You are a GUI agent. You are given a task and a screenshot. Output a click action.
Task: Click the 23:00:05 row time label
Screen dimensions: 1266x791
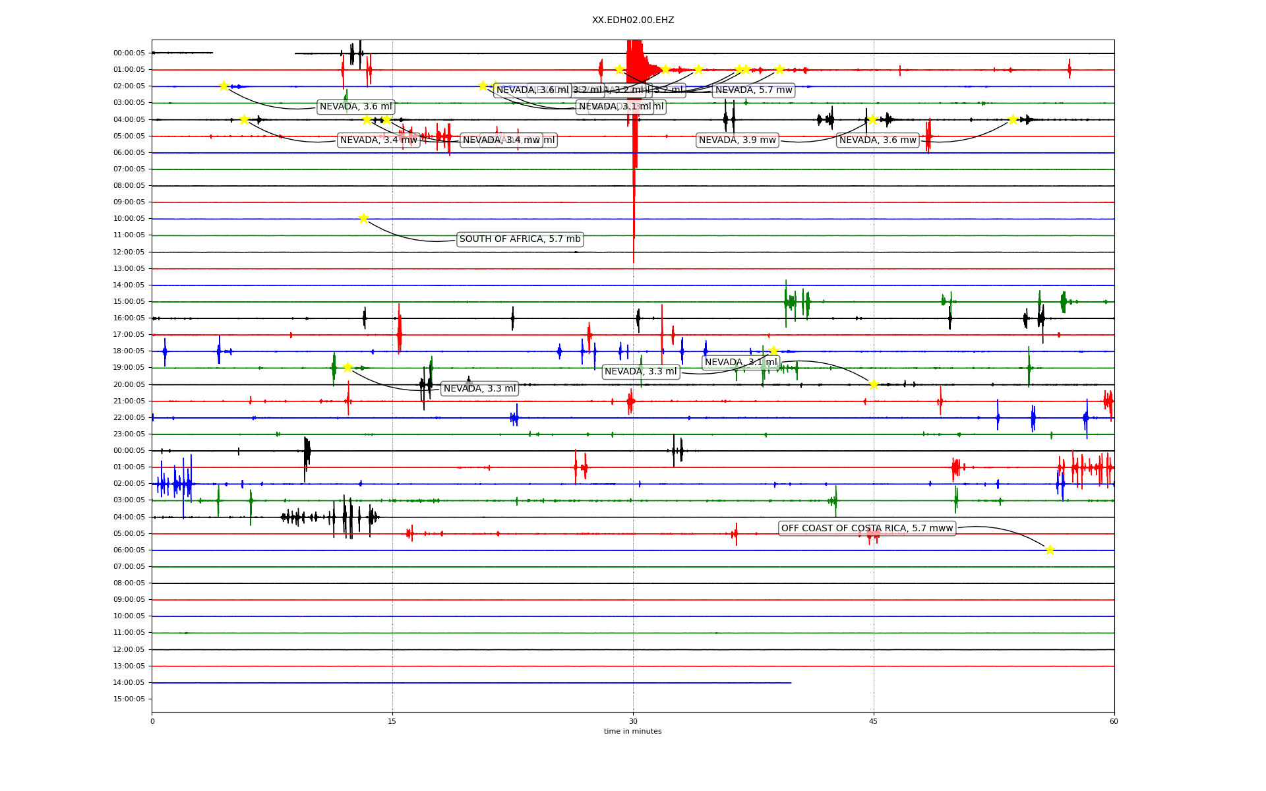pyautogui.click(x=129, y=434)
